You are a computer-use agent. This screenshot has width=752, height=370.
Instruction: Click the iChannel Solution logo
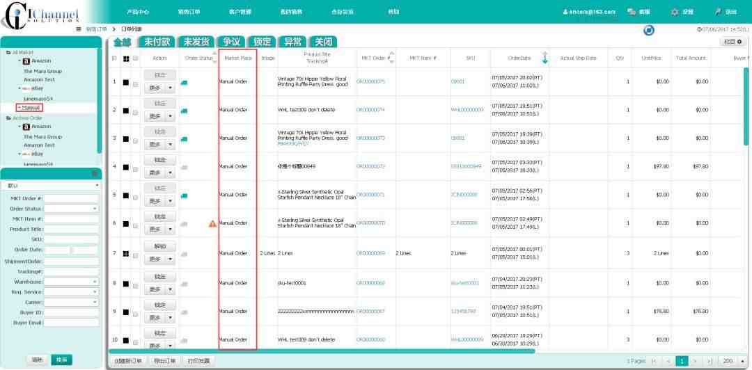pyautogui.click(x=39, y=15)
